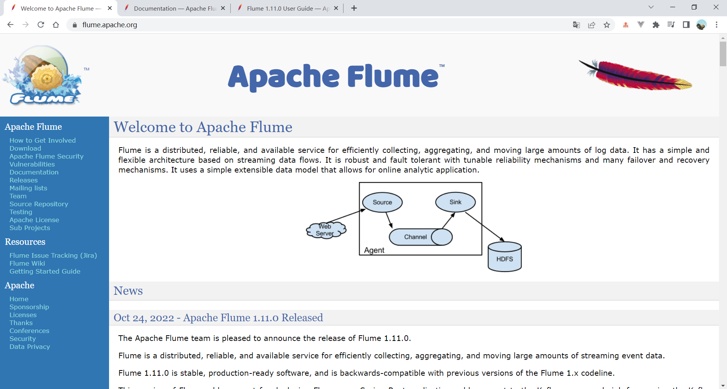Screen dimensions: 727x389
Task: Click the Oct 24, 2022 release heading
Action: tap(218, 317)
